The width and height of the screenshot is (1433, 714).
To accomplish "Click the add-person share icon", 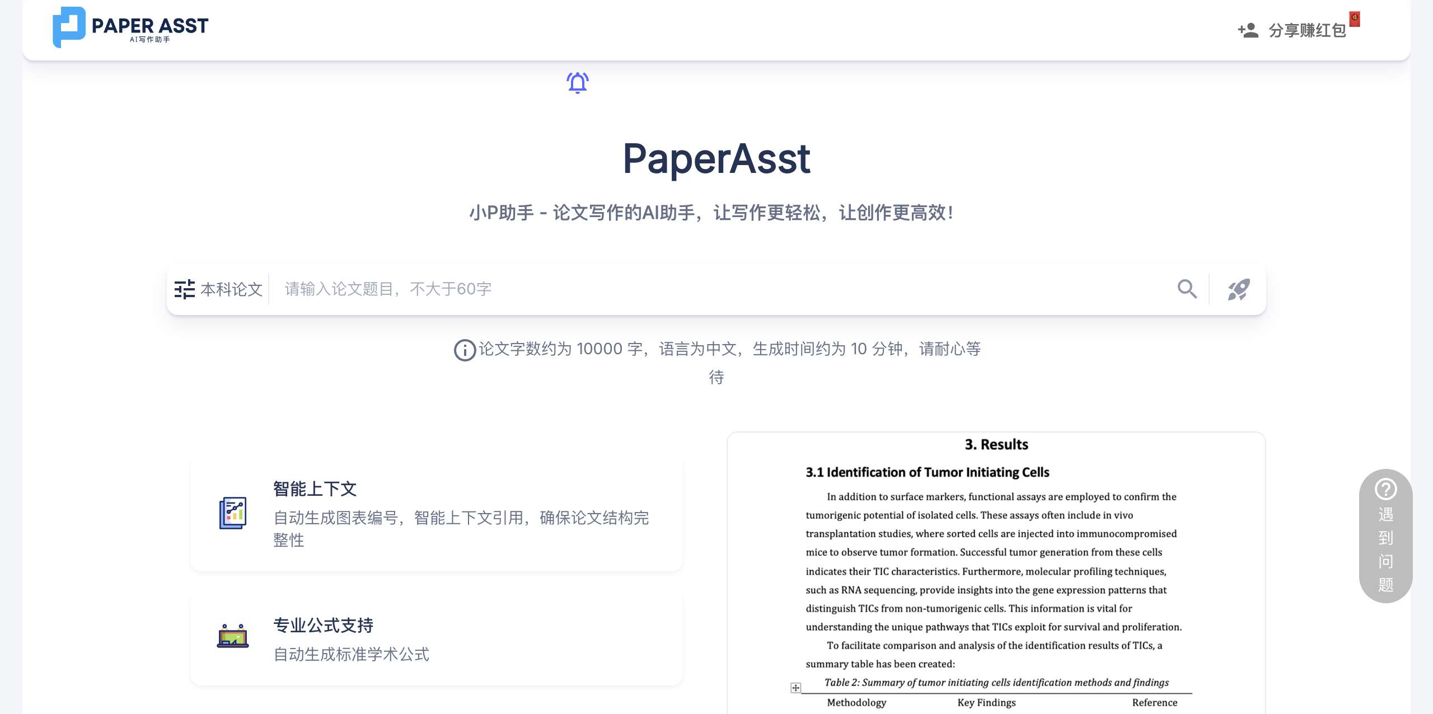I will (1248, 30).
